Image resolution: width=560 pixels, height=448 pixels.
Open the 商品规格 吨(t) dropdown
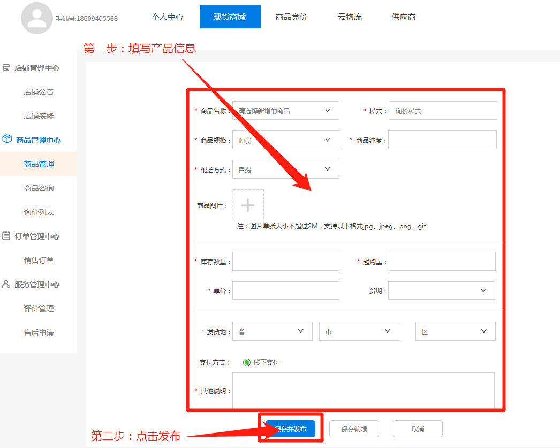pyautogui.click(x=286, y=140)
